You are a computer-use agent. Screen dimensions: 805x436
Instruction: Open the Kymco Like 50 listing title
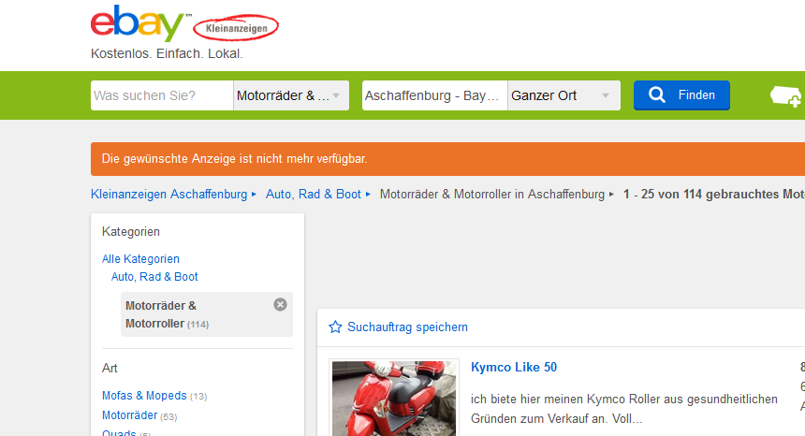click(x=514, y=367)
